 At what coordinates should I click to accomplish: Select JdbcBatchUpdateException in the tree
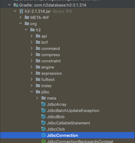pyautogui.click(x=73, y=111)
